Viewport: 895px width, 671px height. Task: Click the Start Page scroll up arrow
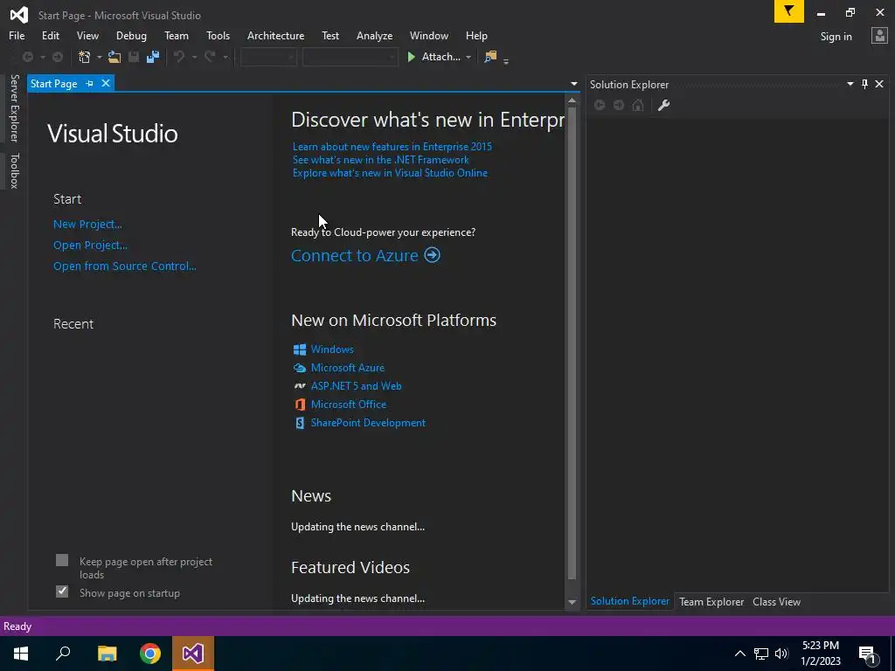coord(572,100)
